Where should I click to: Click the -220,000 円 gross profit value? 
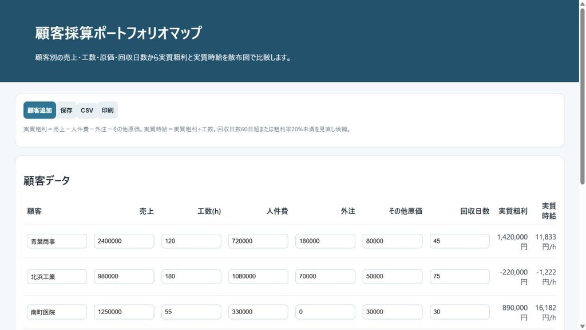(x=513, y=277)
